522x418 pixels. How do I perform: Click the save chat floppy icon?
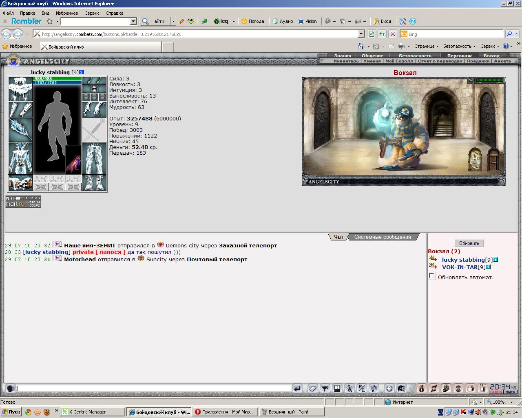pos(337,389)
